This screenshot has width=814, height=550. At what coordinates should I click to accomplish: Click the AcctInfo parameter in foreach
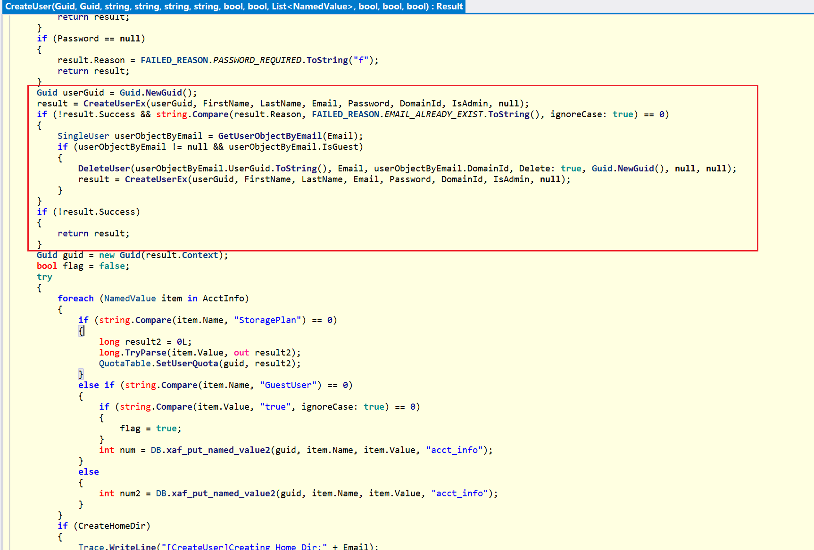223,299
